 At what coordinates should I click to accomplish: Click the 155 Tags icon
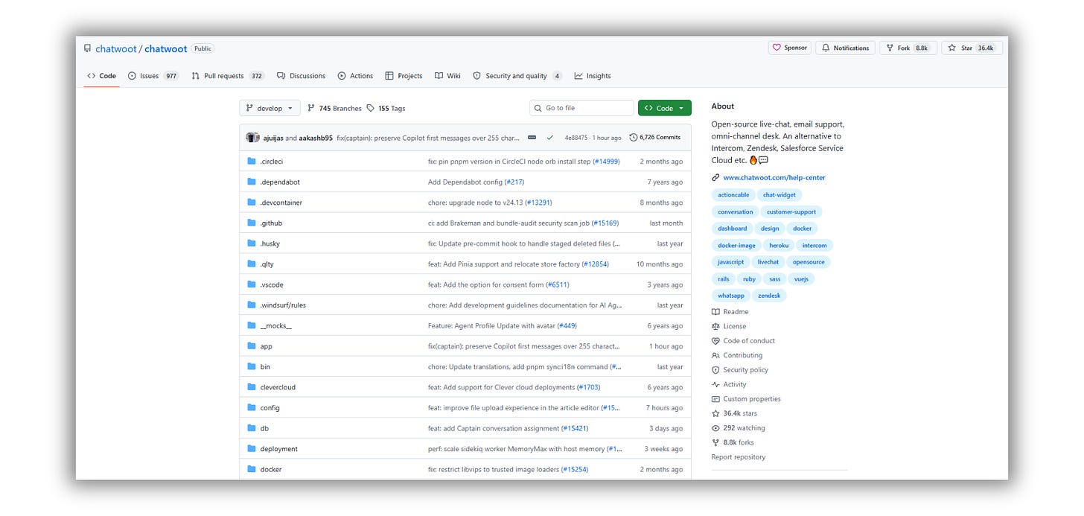pos(370,108)
